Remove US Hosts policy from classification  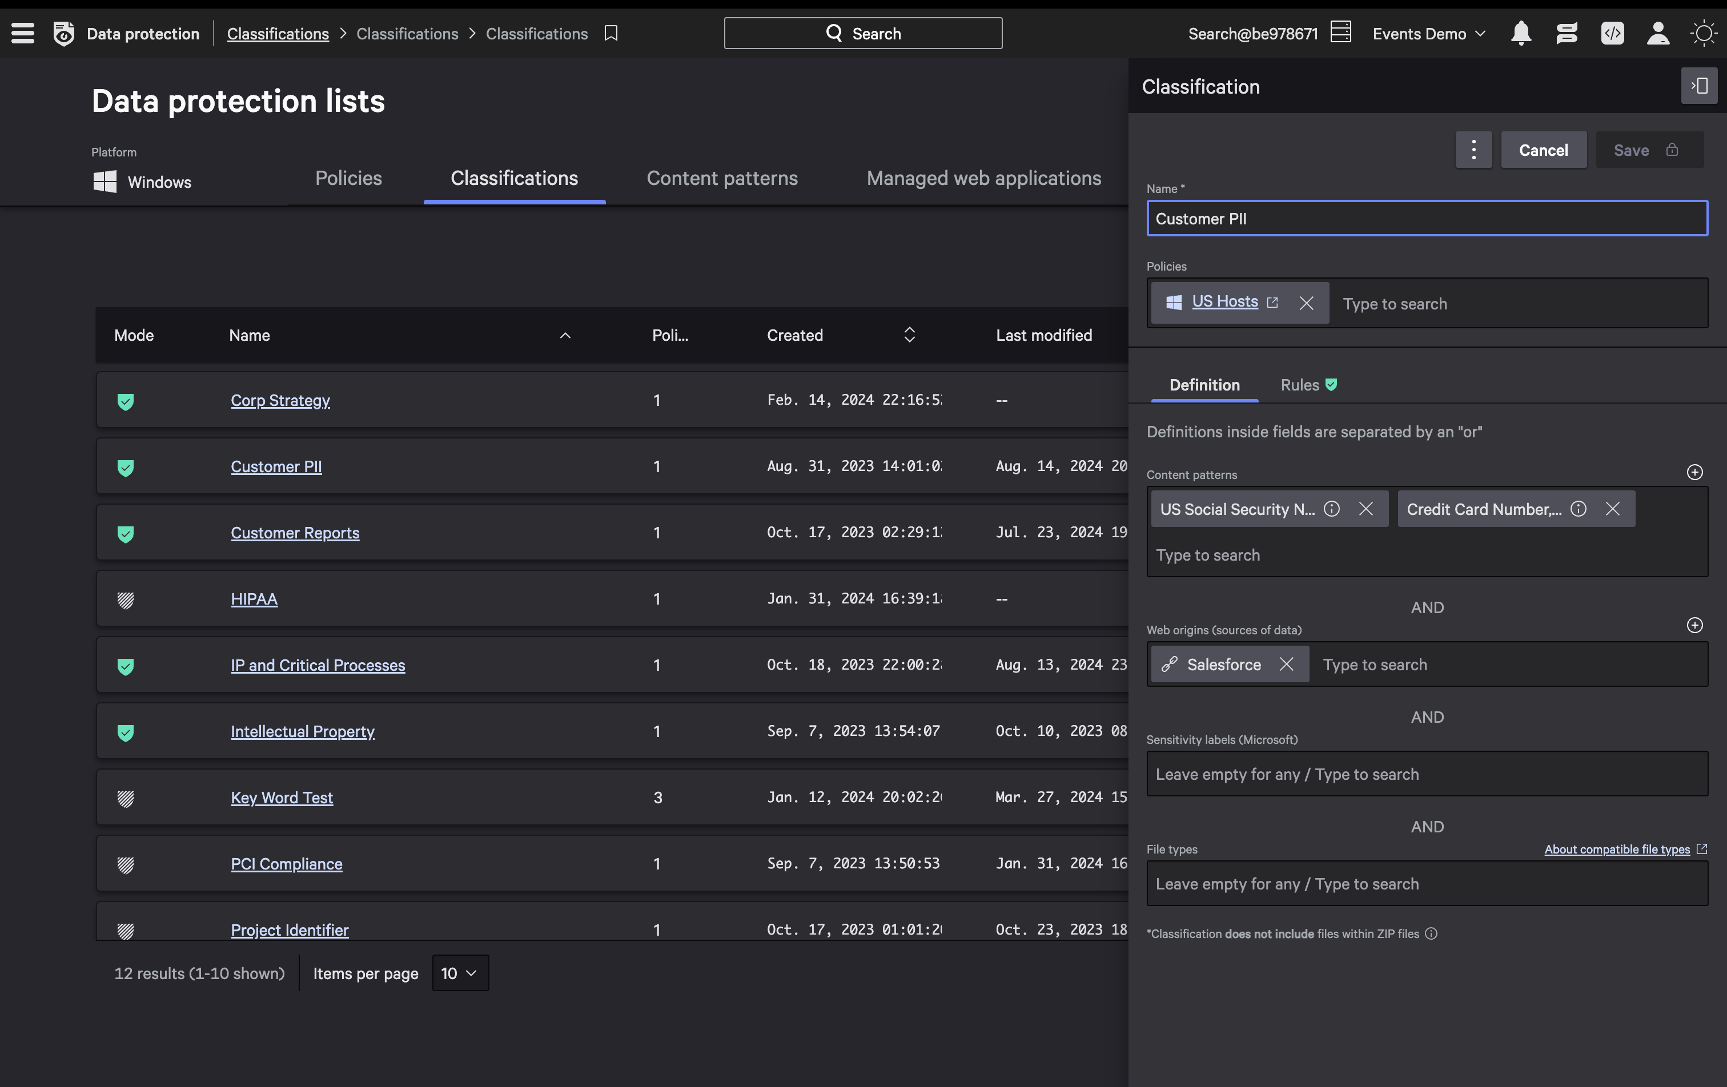pyautogui.click(x=1306, y=303)
